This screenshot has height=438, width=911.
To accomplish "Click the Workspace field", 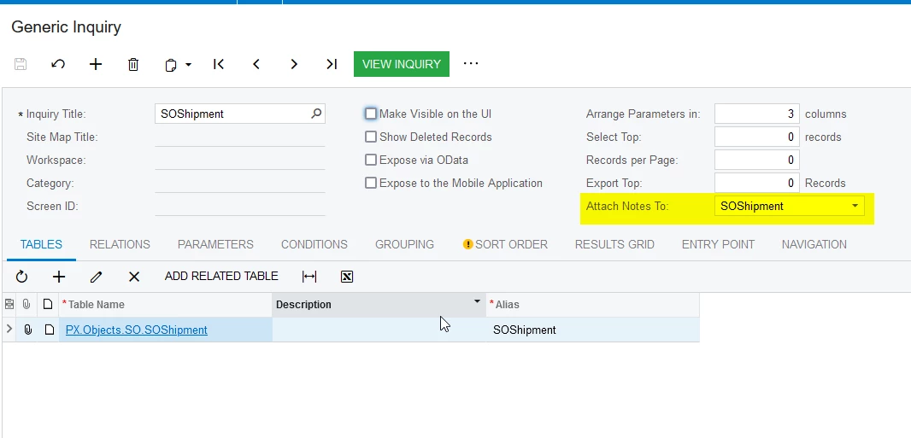I will click(240, 161).
